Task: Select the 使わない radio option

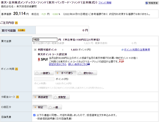Action: pyautogui.click(x=87, y=73)
